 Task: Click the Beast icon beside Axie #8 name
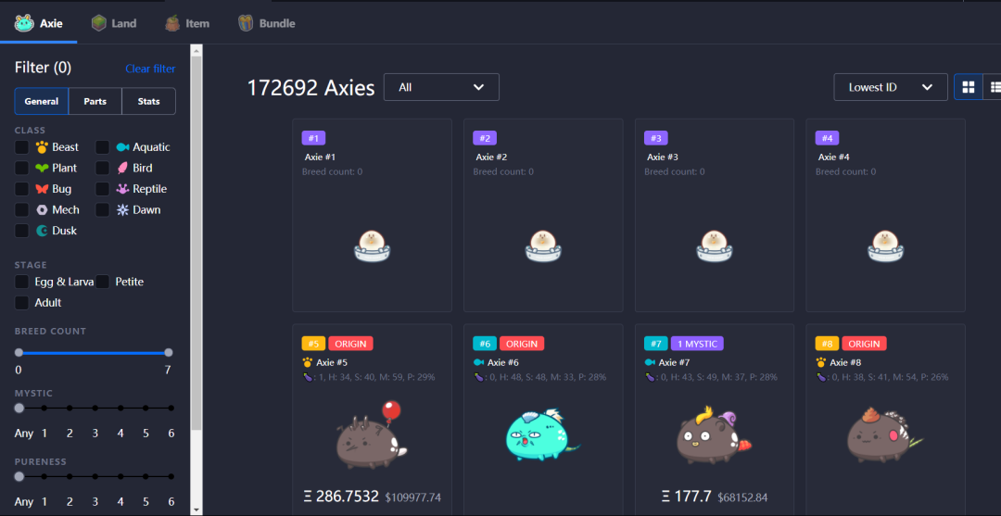pos(821,362)
